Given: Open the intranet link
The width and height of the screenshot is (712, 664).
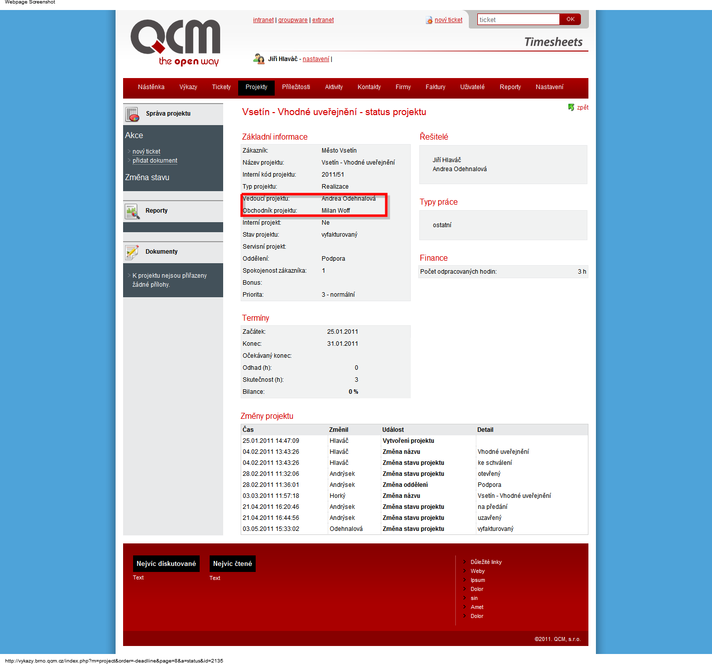Looking at the screenshot, I should pos(263,20).
